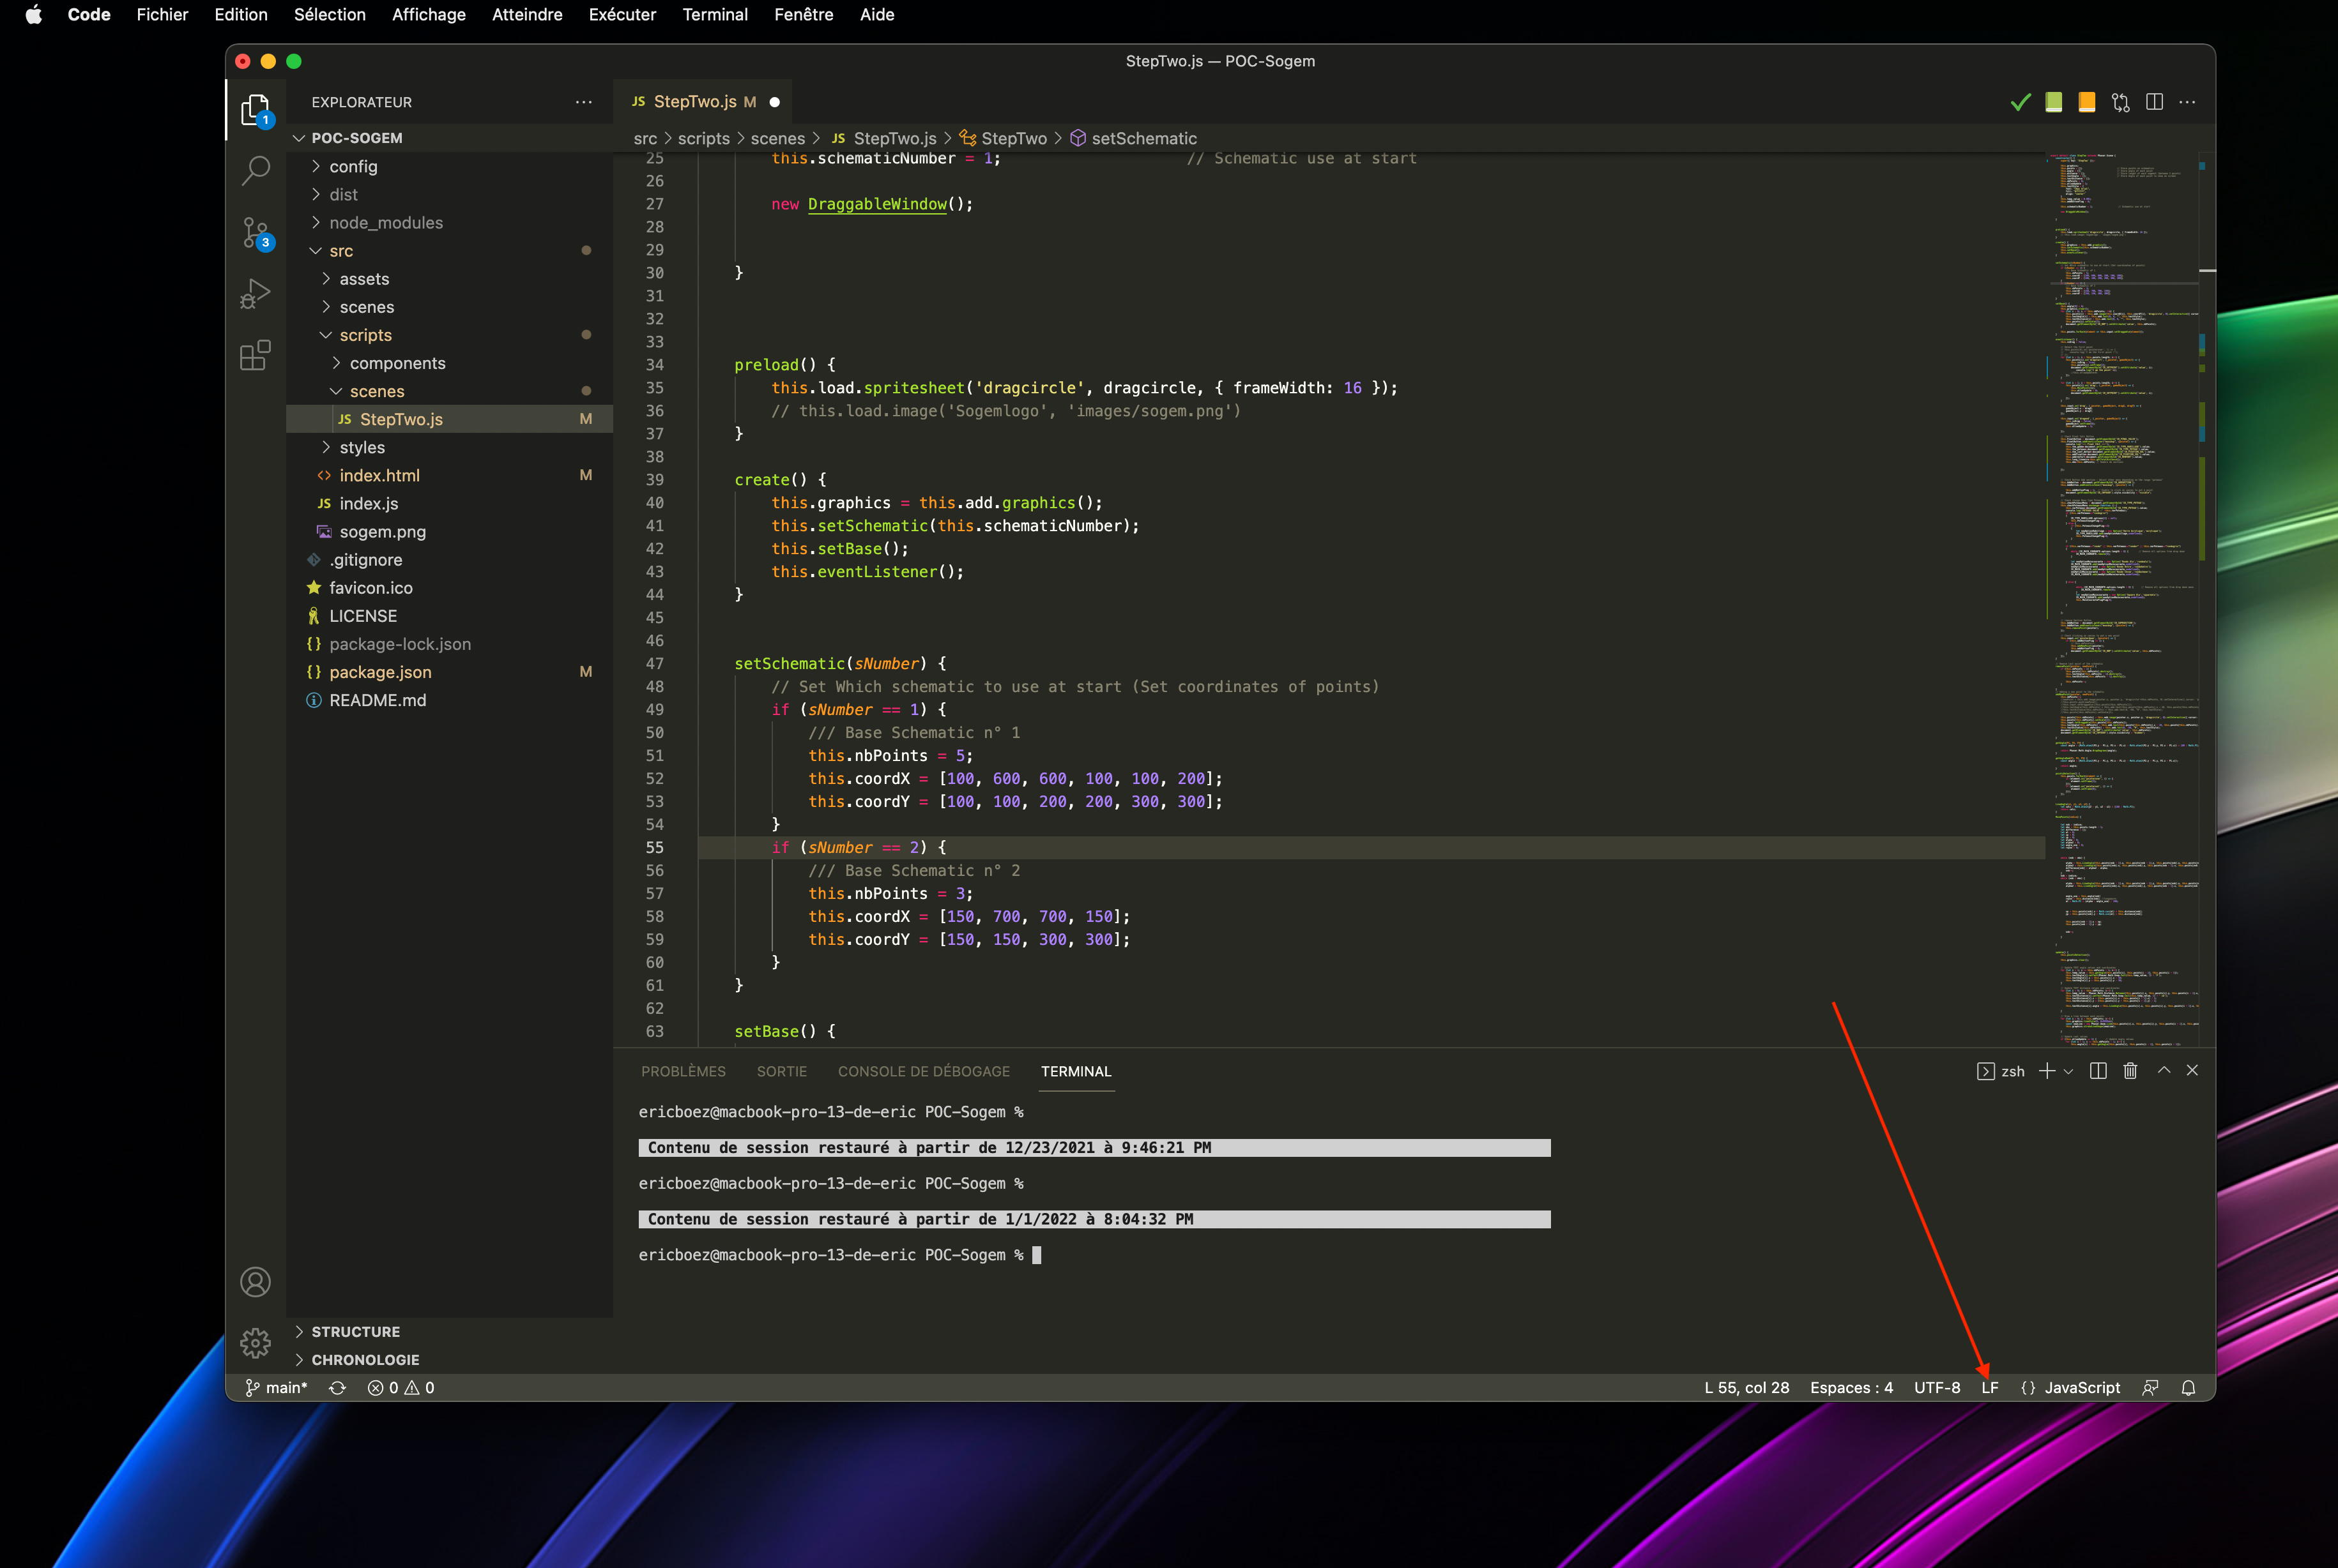Maximize the terminal panel size
The height and width of the screenshot is (1568, 2338).
pos(2164,1070)
